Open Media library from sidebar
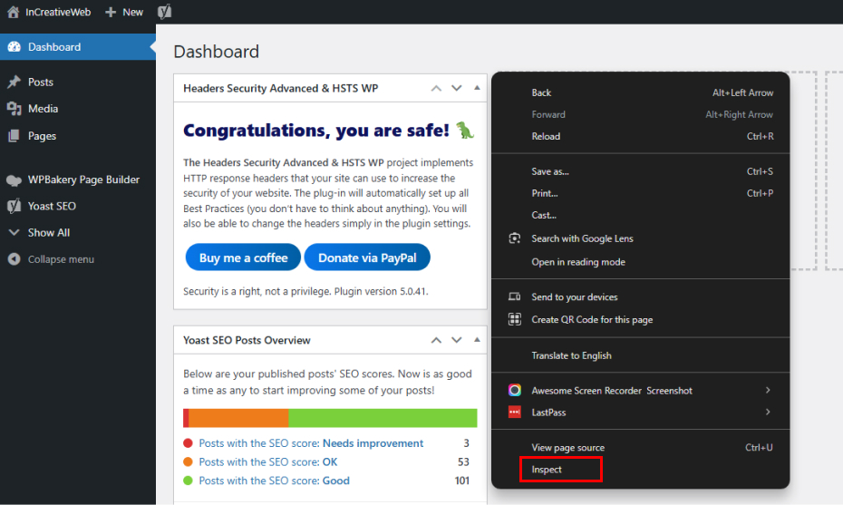 (43, 109)
